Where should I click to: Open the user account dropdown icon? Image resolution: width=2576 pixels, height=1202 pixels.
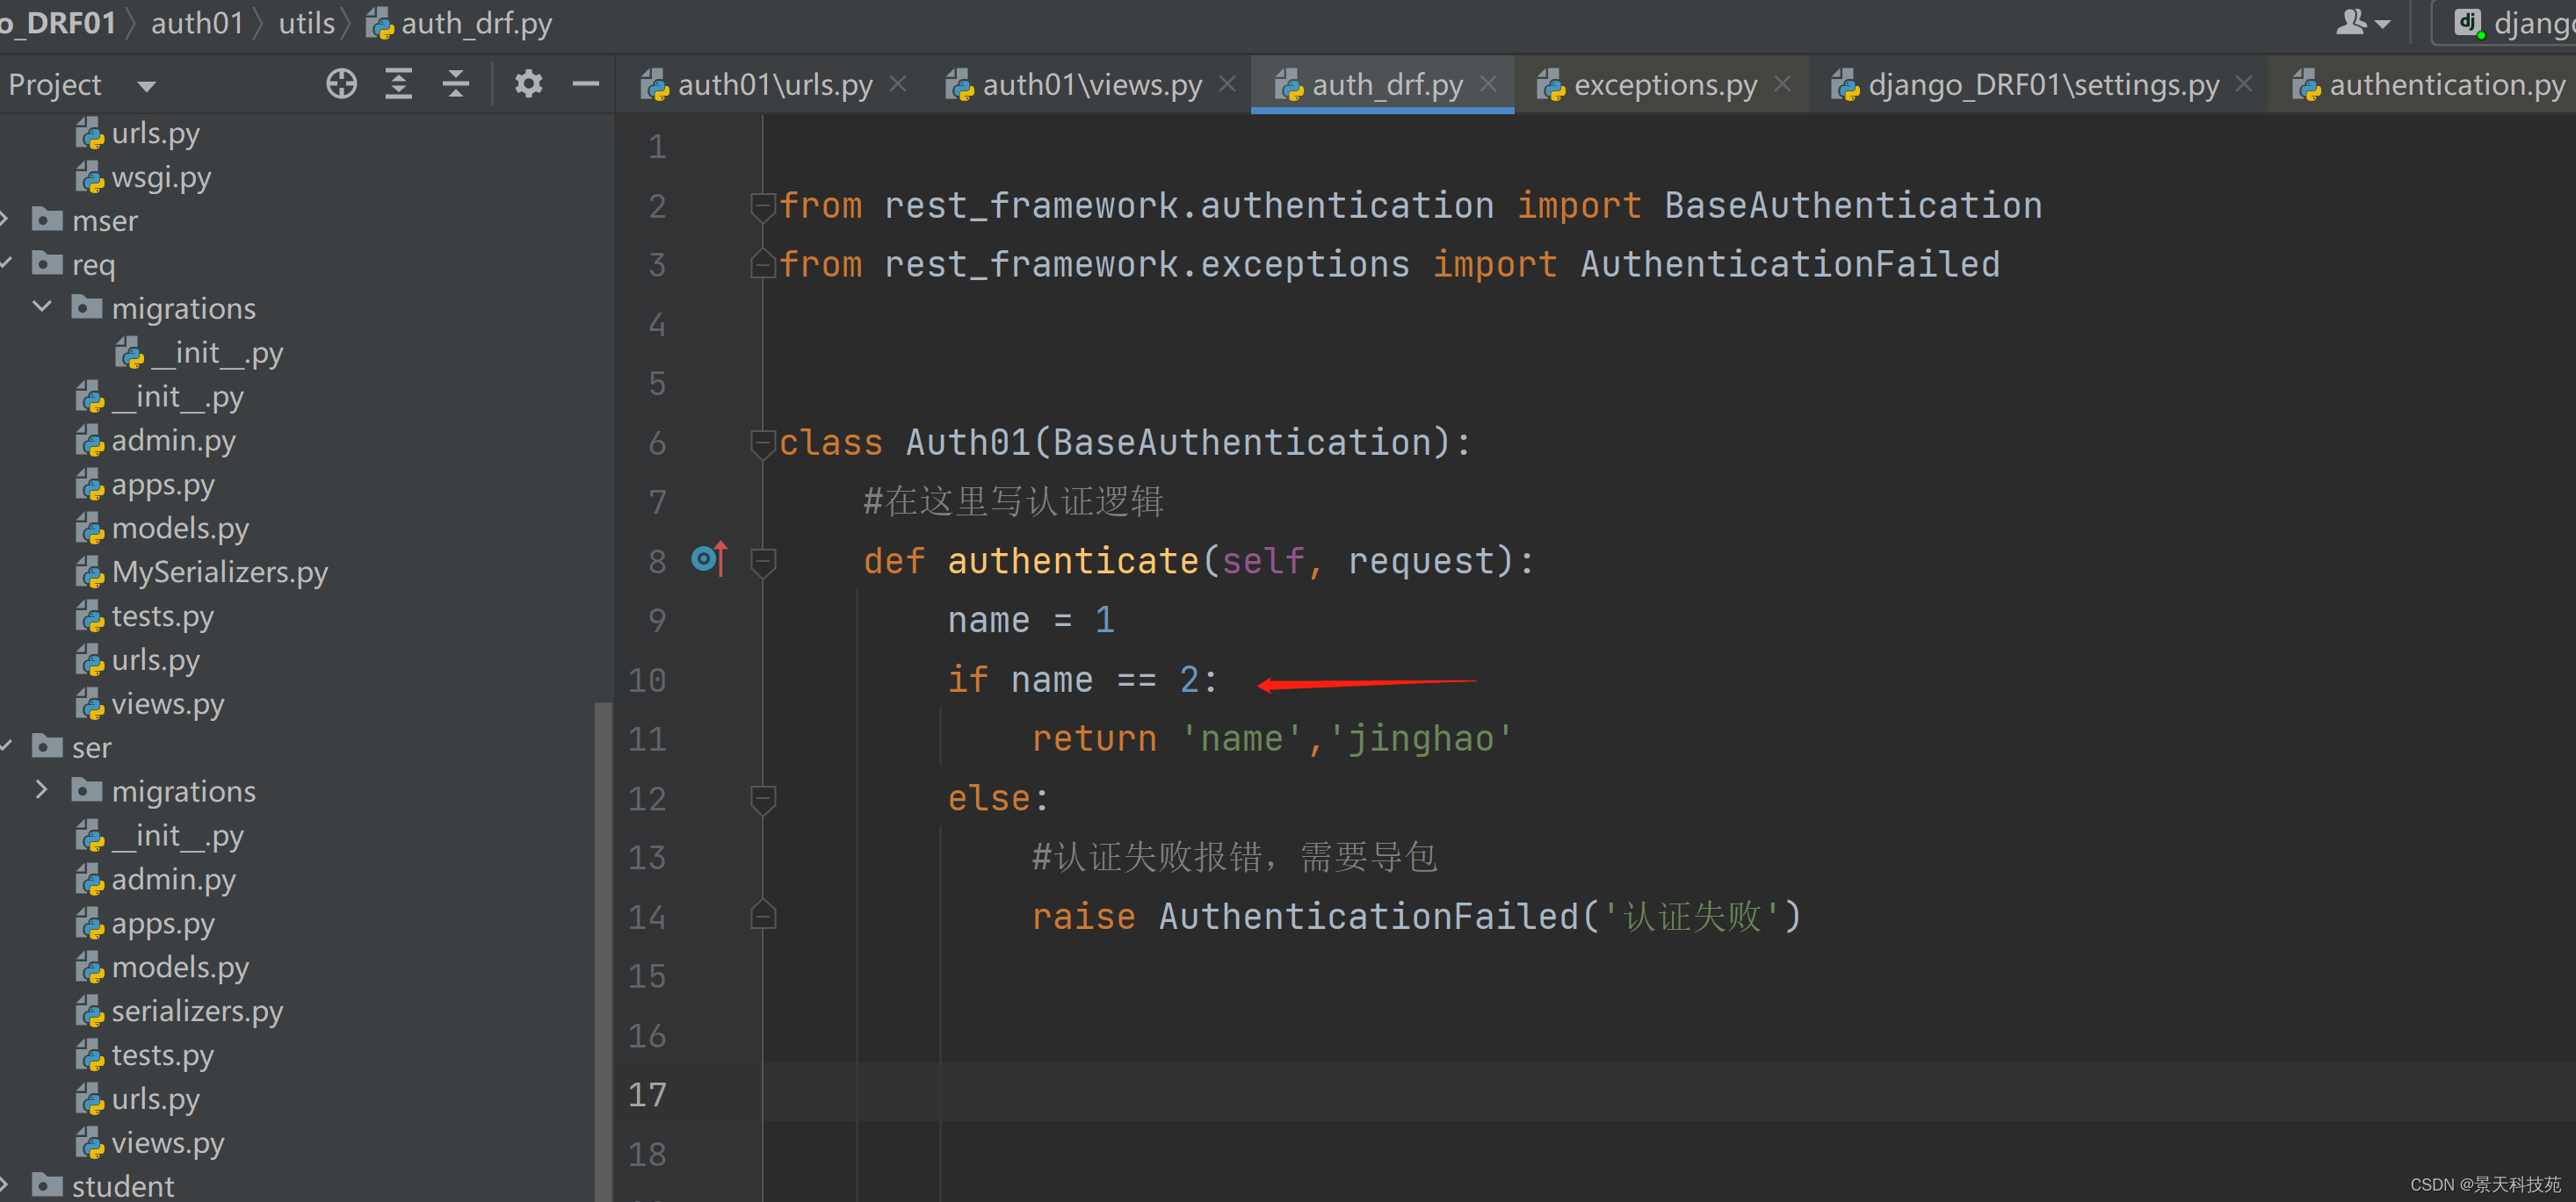pyautogui.click(x=2362, y=22)
